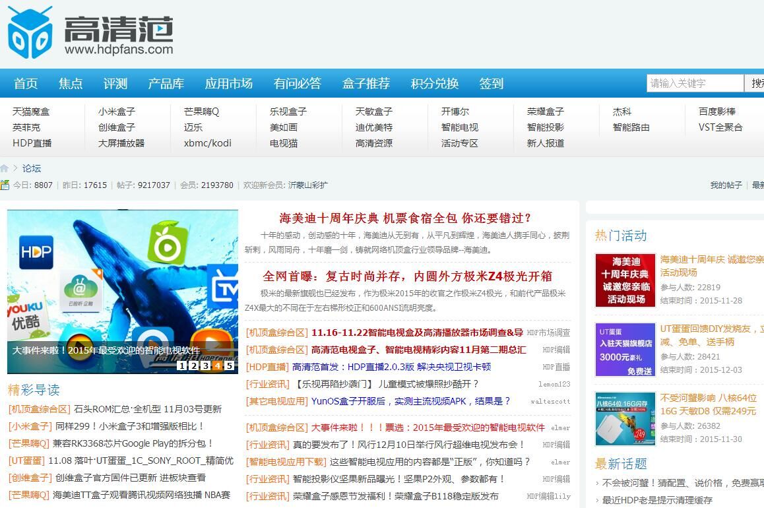Open 我的帖子 link

click(x=726, y=185)
